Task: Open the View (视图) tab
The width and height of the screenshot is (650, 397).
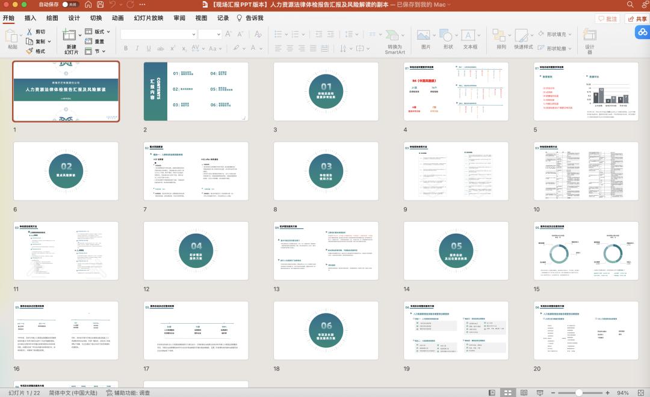Action: point(202,18)
